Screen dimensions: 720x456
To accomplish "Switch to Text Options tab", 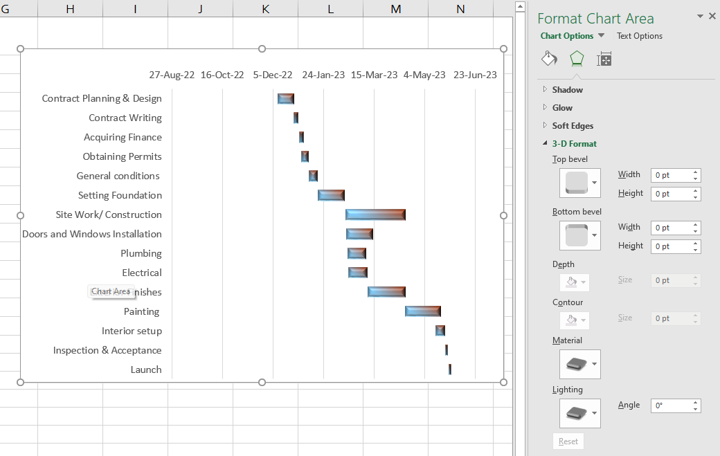I will click(x=640, y=36).
